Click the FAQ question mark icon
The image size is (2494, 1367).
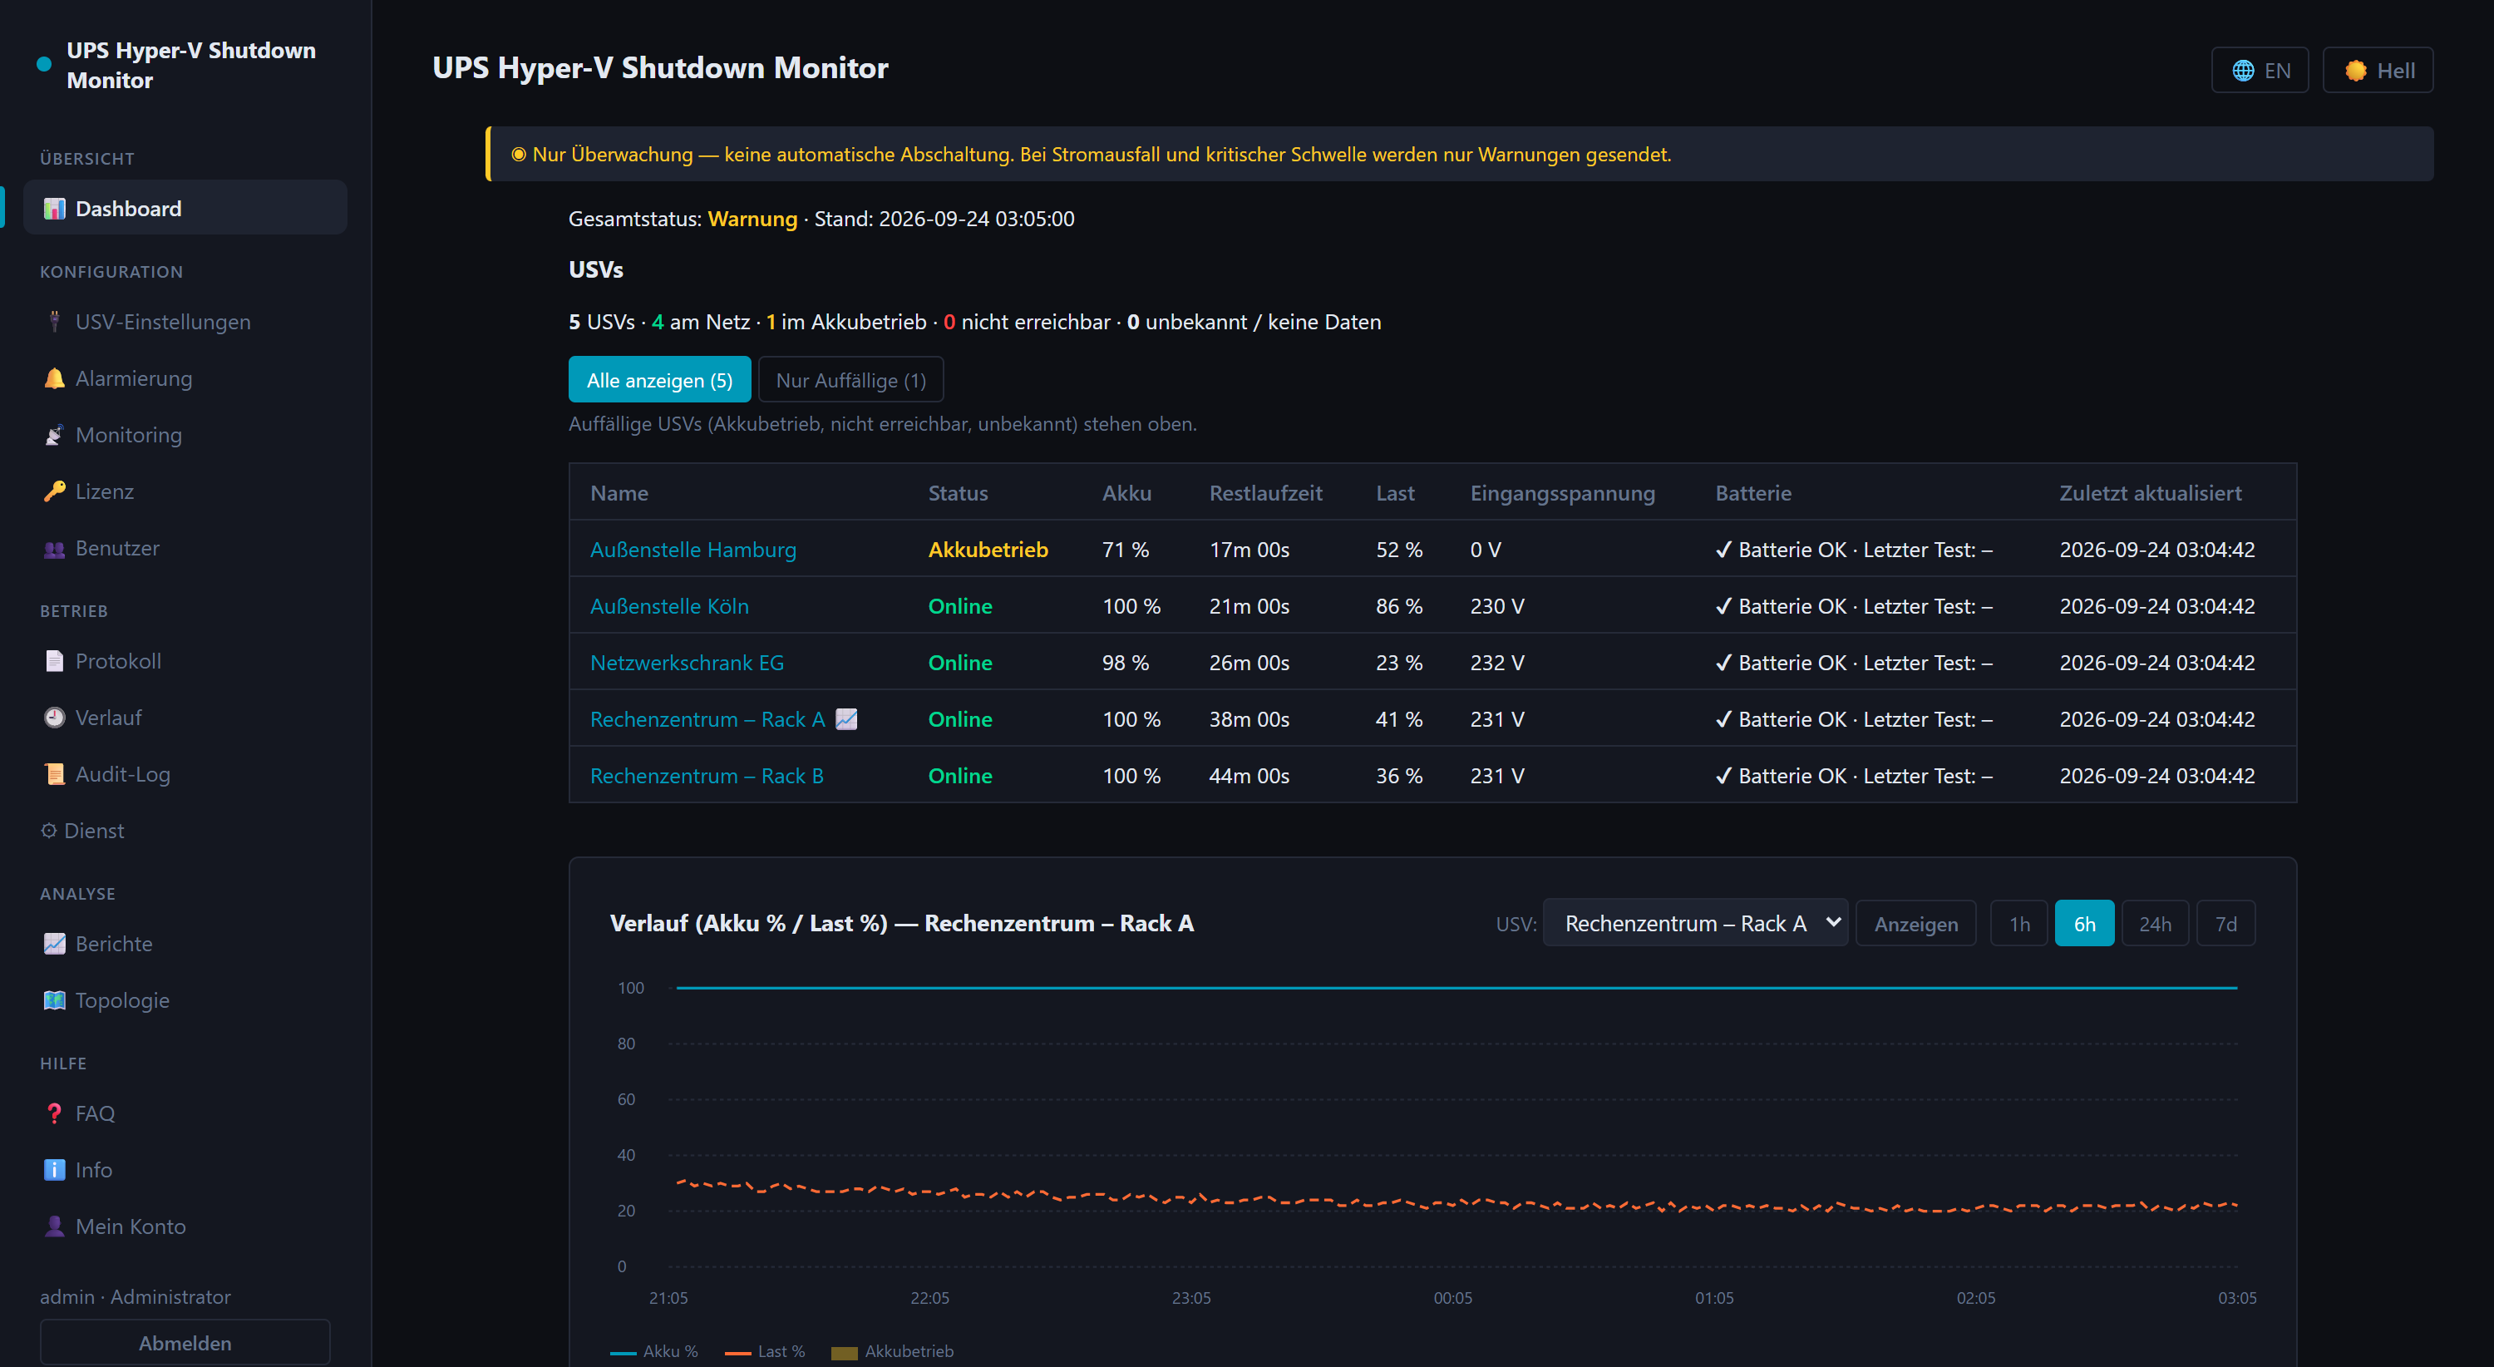(54, 1113)
